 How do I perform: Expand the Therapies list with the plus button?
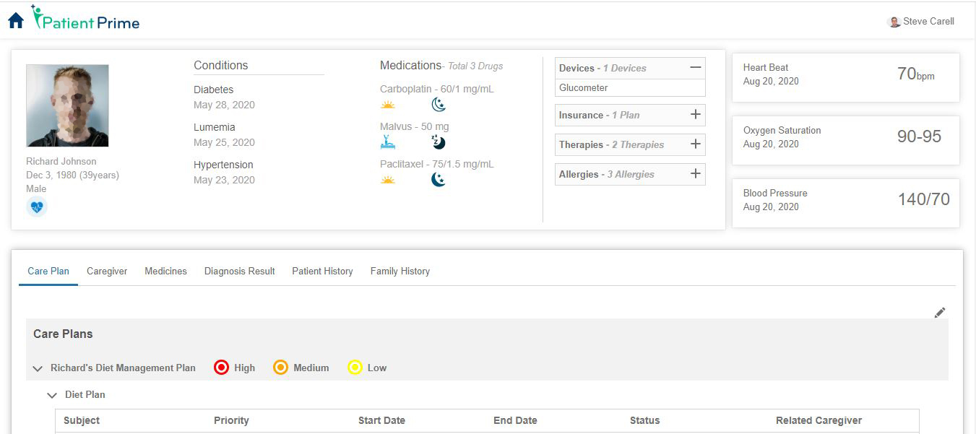pos(694,144)
